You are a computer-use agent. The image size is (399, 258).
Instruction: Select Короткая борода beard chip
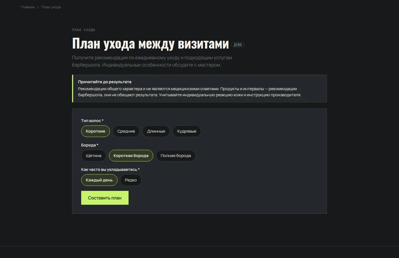click(x=131, y=156)
